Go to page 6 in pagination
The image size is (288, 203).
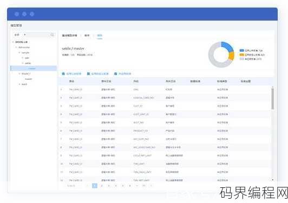coord(130,186)
